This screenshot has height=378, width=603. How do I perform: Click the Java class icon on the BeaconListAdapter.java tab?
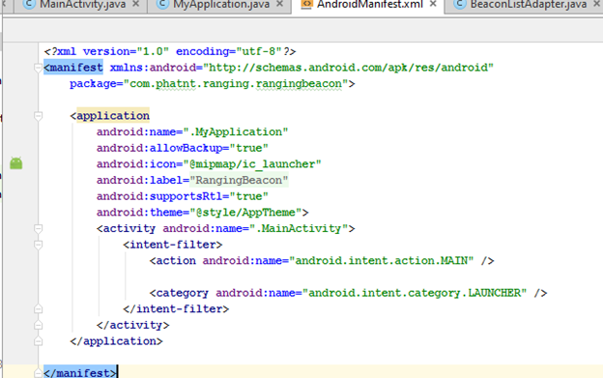pyautogui.click(x=460, y=4)
